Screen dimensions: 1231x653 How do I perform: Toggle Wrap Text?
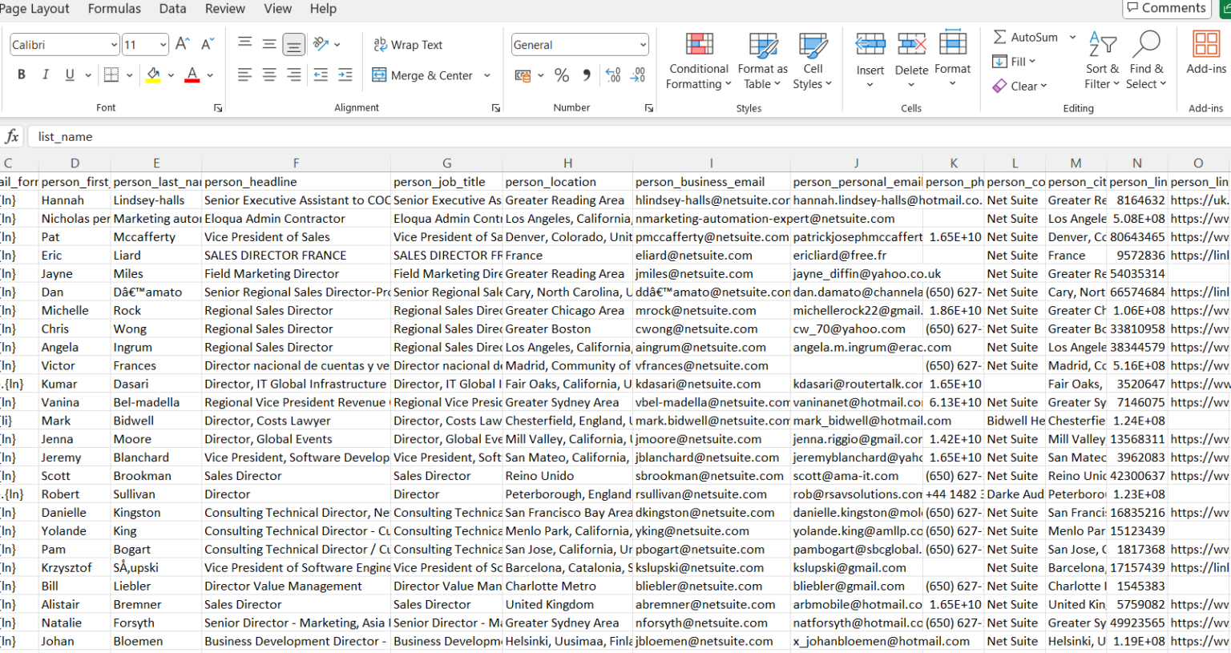pos(408,45)
